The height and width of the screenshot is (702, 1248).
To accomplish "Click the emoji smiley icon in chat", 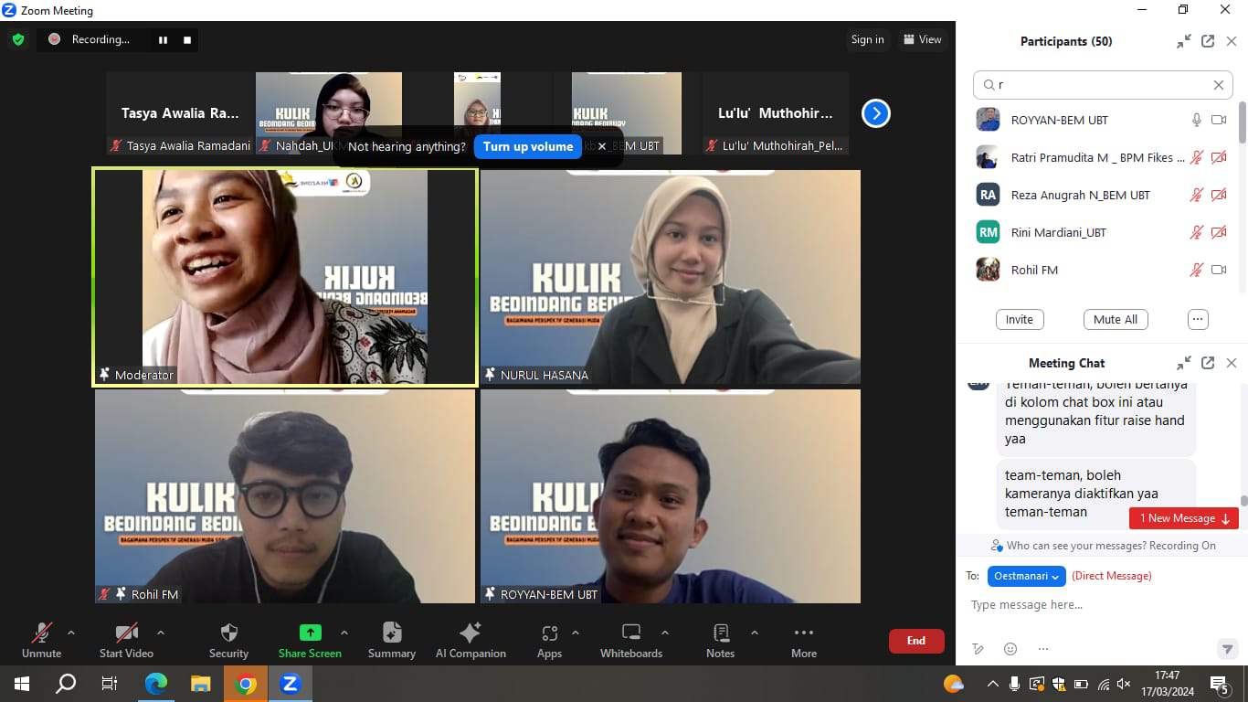I will point(1010,649).
